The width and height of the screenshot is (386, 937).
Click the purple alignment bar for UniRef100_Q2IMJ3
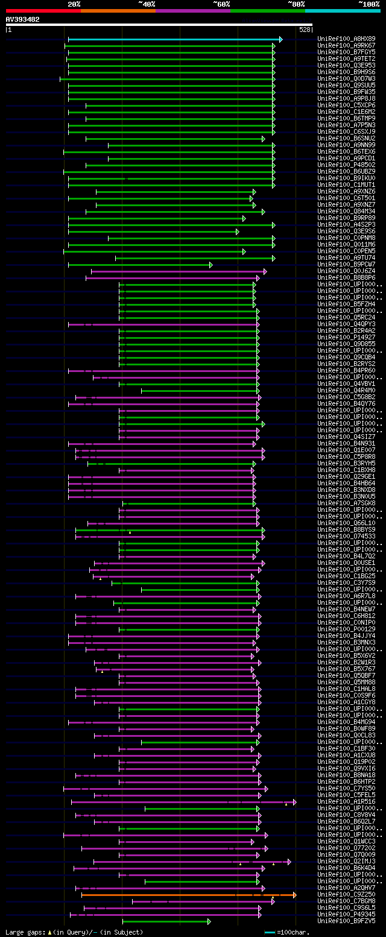pyautogui.click(x=192, y=862)
